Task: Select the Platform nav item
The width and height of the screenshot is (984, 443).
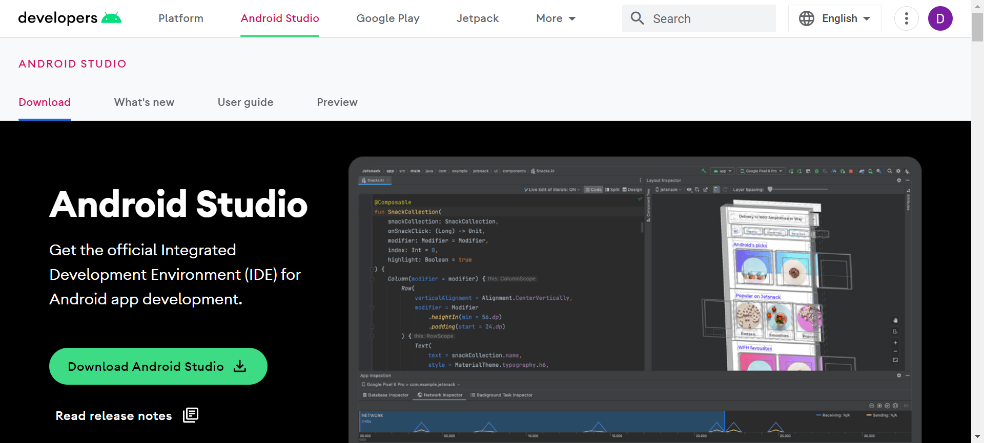Action: click(181, 18)
